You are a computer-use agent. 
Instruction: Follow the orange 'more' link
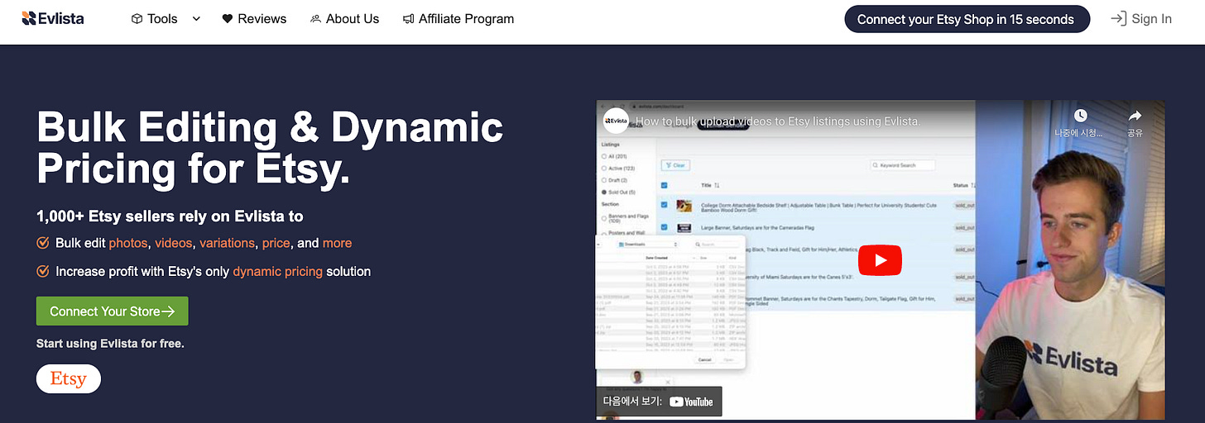point(337,243)
